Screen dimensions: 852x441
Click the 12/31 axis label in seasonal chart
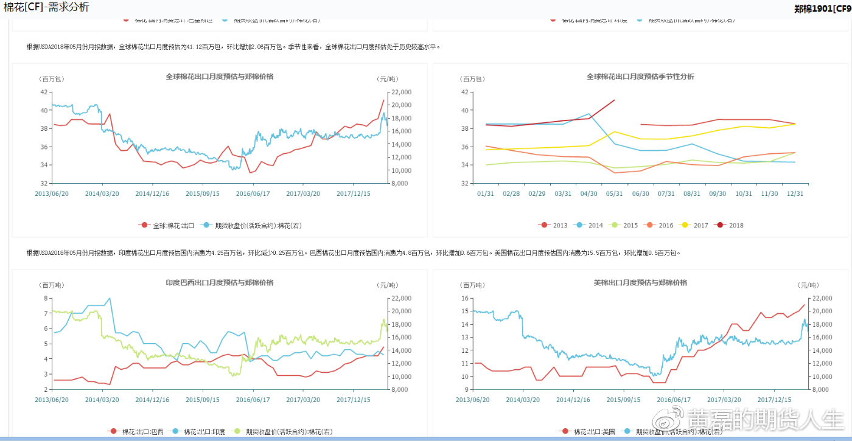795,193
